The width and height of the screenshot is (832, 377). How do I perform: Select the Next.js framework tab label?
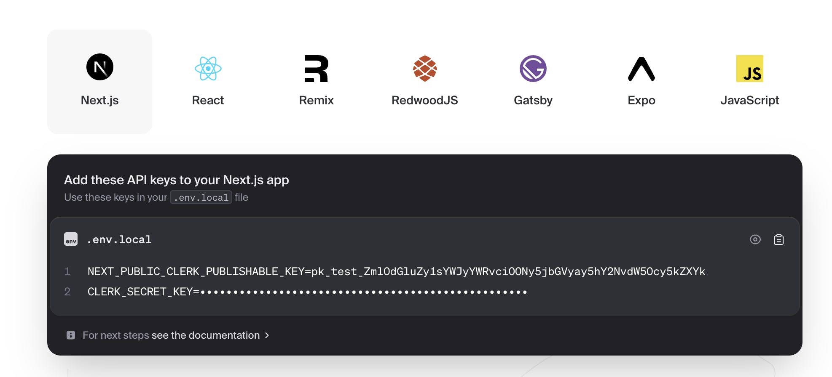pos(100,100)
